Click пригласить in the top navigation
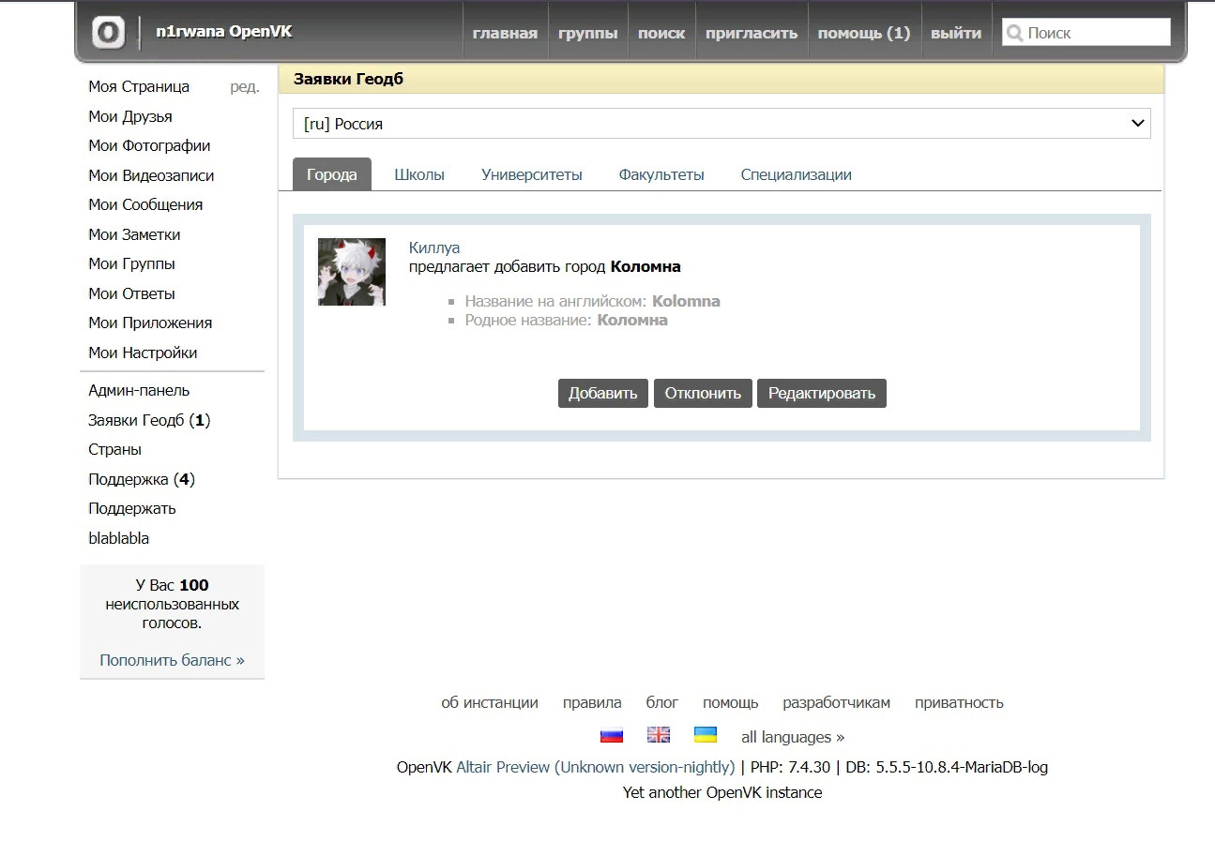 tap(752, 33)
